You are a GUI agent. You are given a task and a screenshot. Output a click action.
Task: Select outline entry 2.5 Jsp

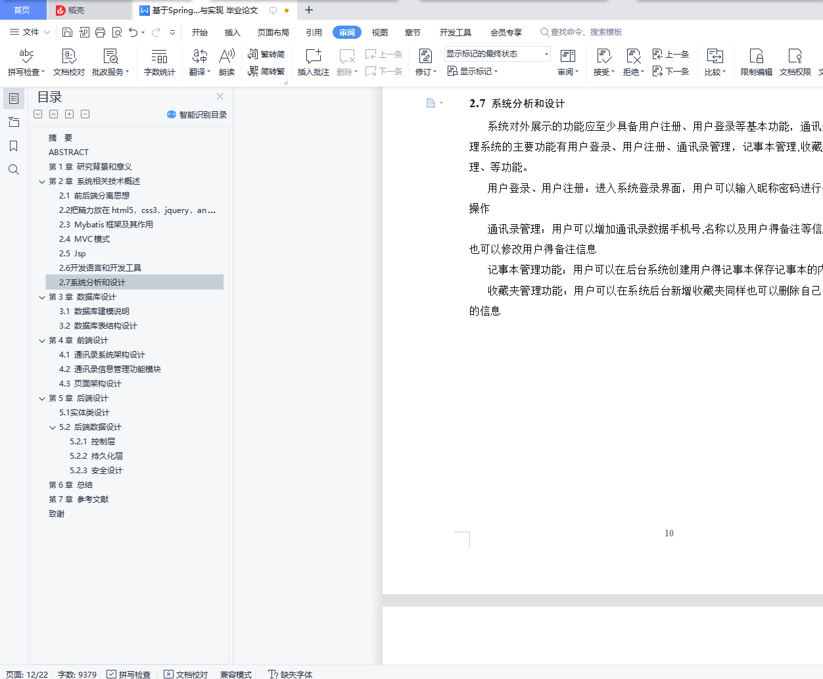[72, 254]
